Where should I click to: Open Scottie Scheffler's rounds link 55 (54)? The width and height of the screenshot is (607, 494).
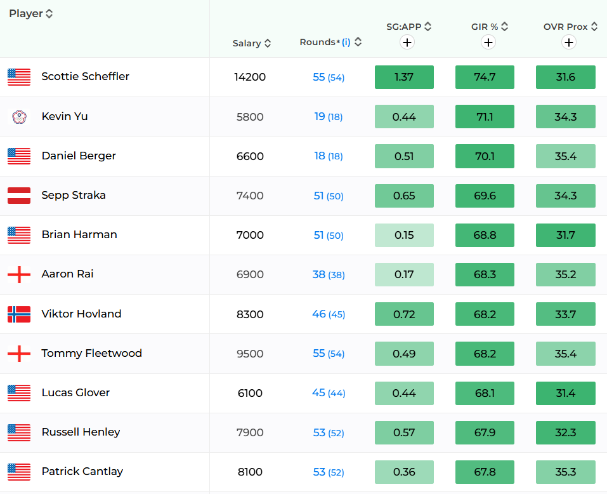[329, 77]
